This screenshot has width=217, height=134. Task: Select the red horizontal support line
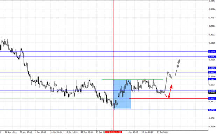tap(169, 98)
